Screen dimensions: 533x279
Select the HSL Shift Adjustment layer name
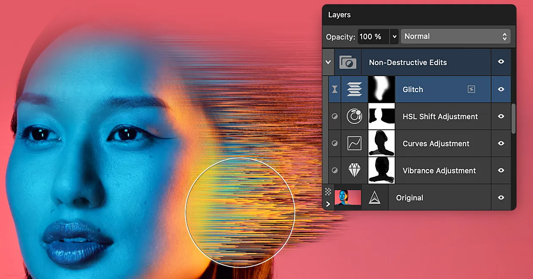[440, 116]
